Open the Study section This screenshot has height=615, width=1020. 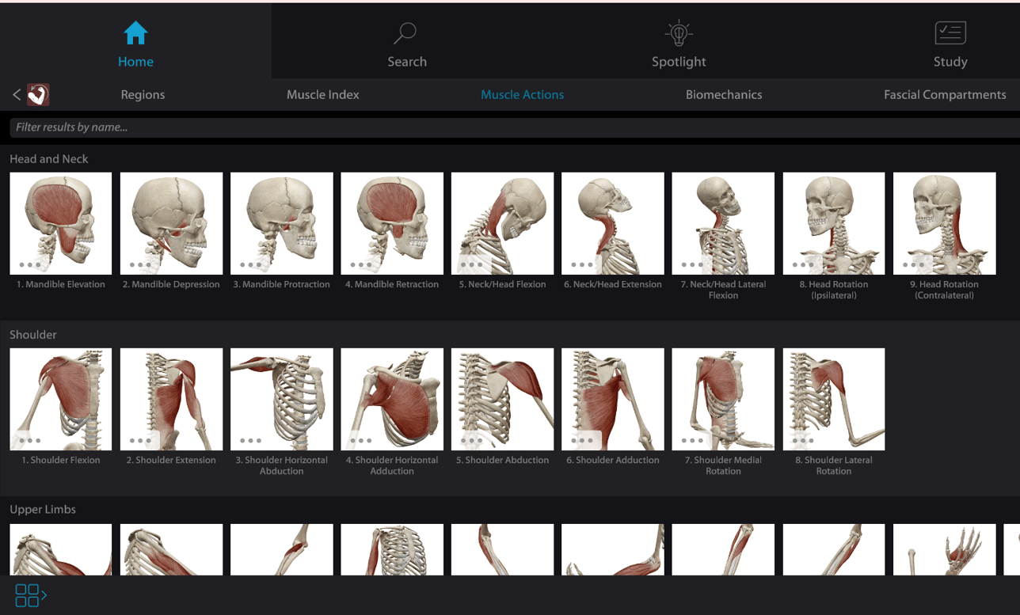click(950, 44)
